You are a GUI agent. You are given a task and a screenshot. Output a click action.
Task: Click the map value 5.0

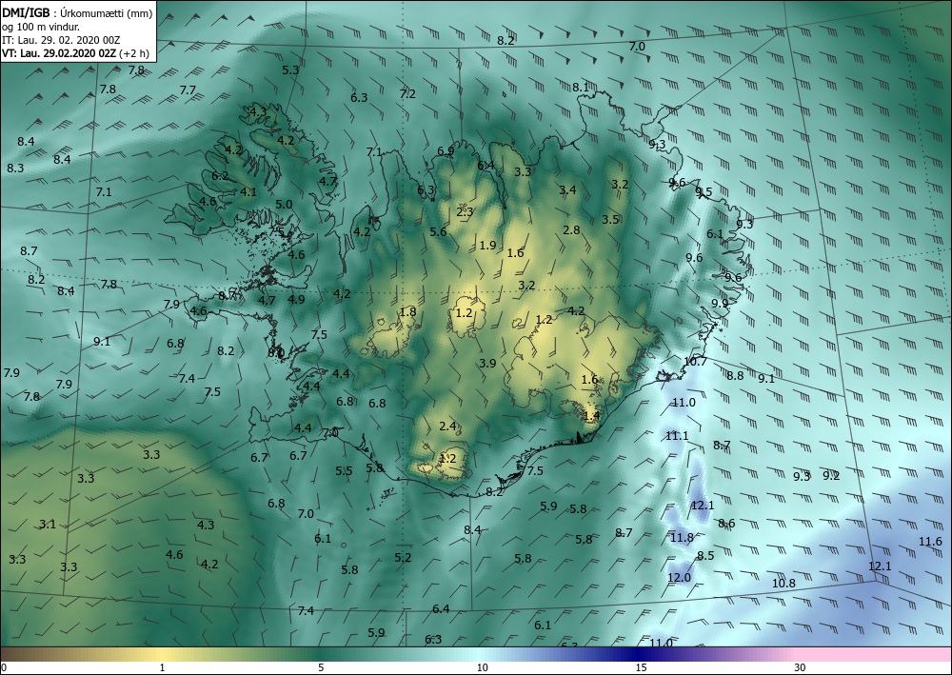284,205
